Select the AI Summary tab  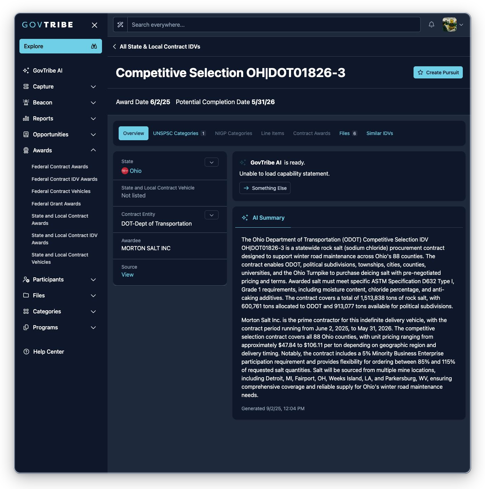(x=263, y=218)
